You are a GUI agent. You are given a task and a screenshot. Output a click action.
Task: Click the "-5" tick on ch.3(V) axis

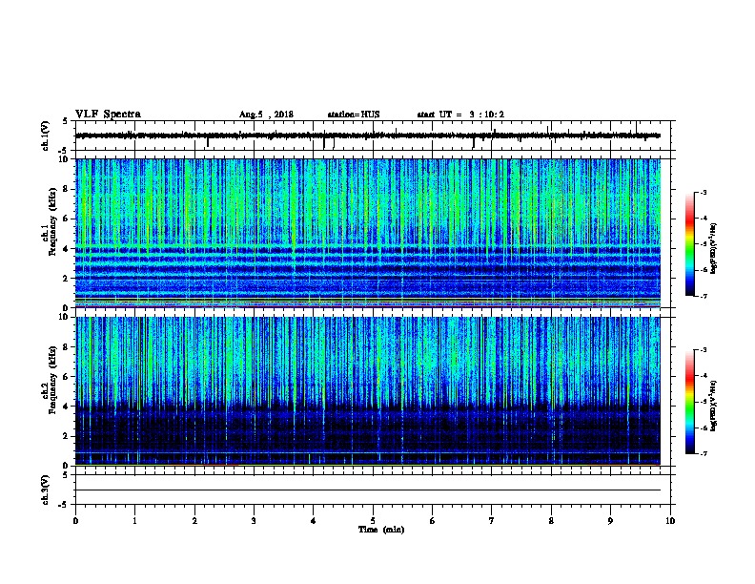pyautogui.click(x=64, y=505)
